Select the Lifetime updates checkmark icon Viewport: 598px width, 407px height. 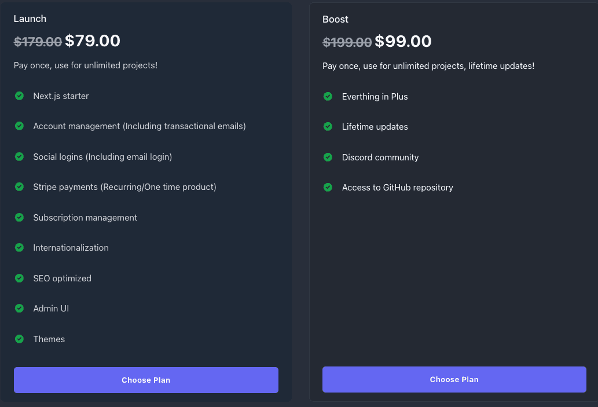[328, 126]
